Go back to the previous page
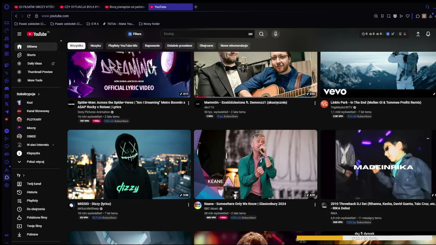This screenshot has width=436, height=245. pyautogui.click(x=16, y=16)
